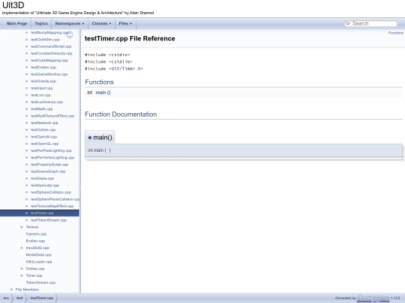Expand the testConstantVelocity.cpp tree arrow

coord(26,53)
